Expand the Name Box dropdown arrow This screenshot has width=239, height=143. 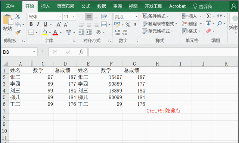pos(34,52)
